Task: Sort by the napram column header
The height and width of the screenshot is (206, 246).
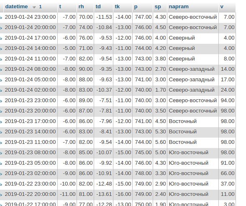Action: click(x=179, y=7)
